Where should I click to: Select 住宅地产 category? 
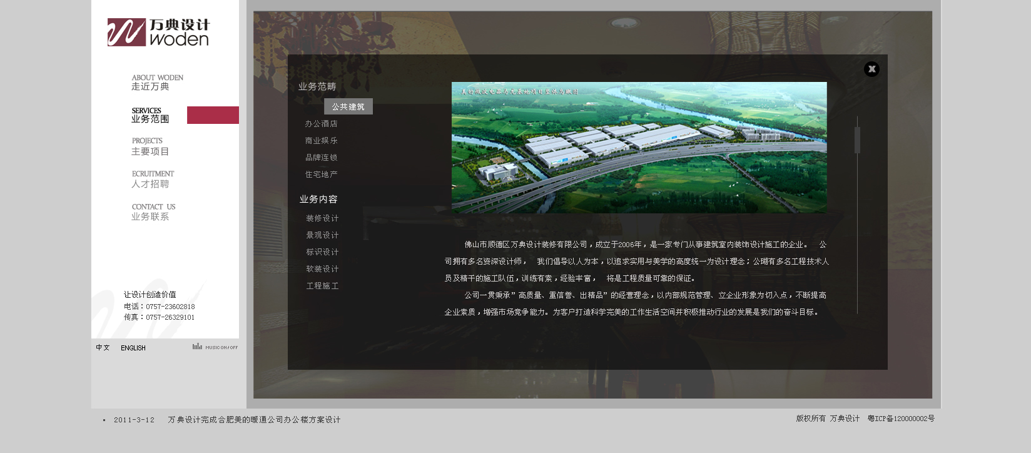(x=321, y=175)
